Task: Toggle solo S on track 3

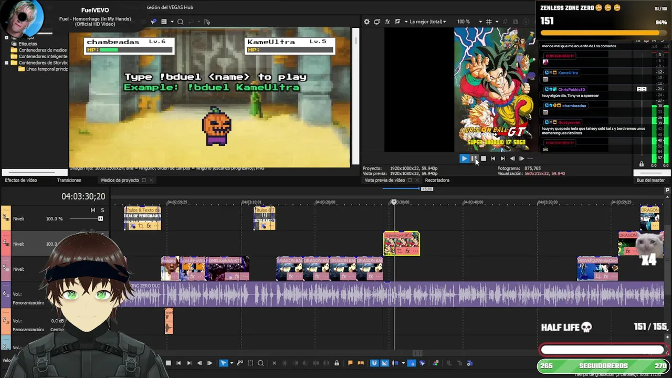Action: click(102, 210)
